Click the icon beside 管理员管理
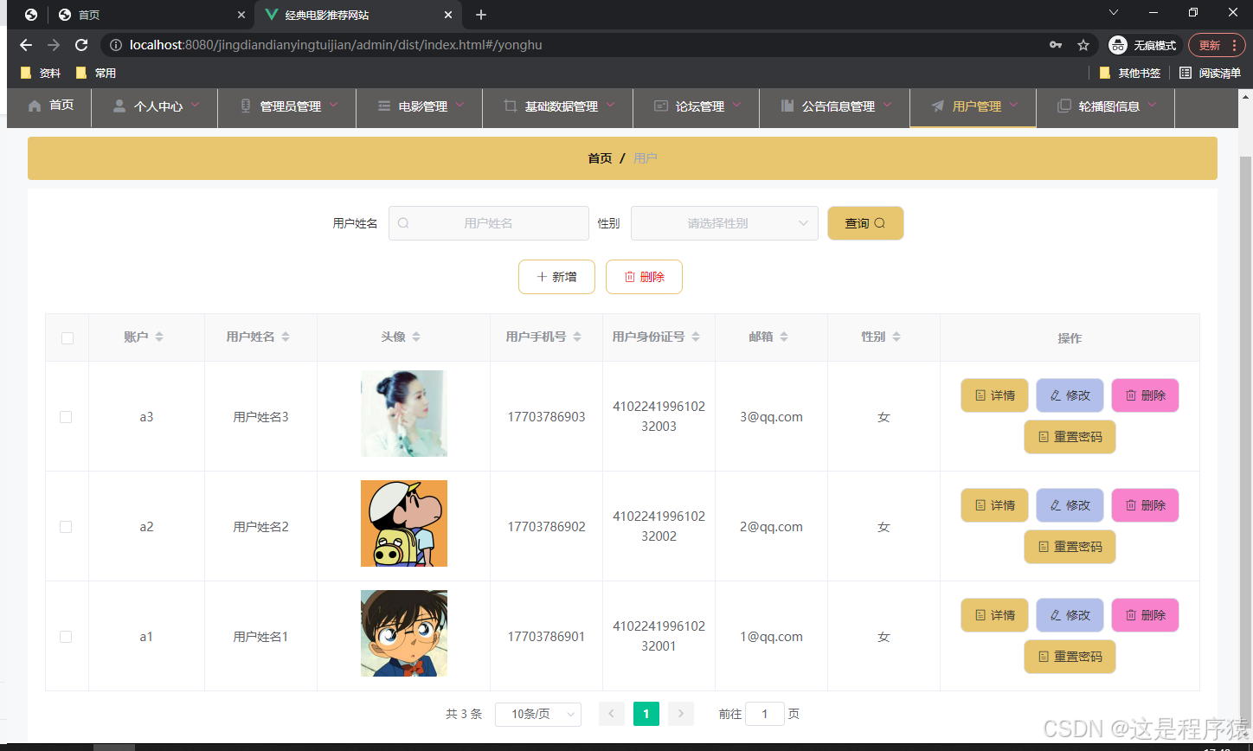This screenshot has height=751, width=1253. point(246,106)
